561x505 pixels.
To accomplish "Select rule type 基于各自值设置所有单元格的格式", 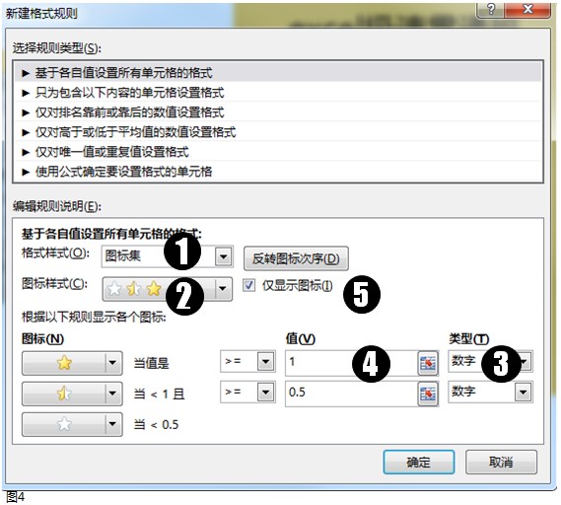I will 278,73.
